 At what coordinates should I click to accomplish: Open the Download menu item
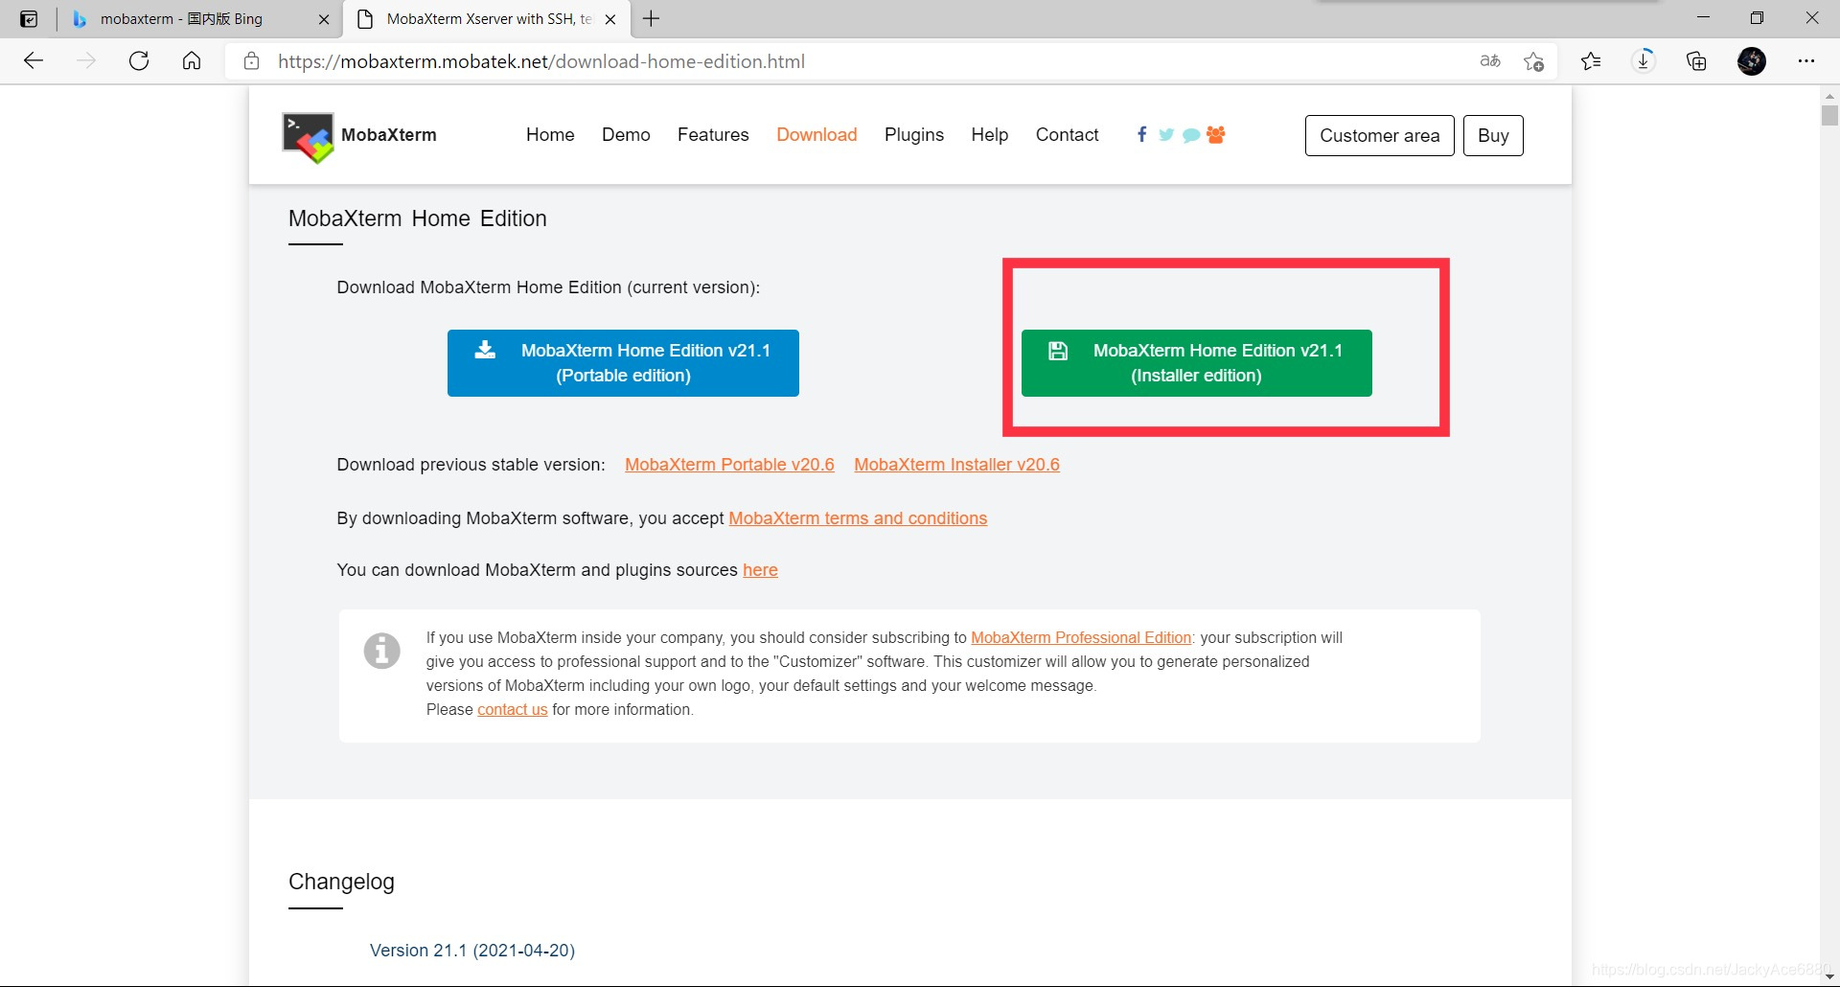coord(816,135)
